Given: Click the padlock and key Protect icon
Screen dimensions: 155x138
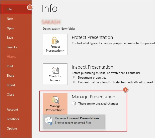Looking at the screenshot, I should click(55, 40).
